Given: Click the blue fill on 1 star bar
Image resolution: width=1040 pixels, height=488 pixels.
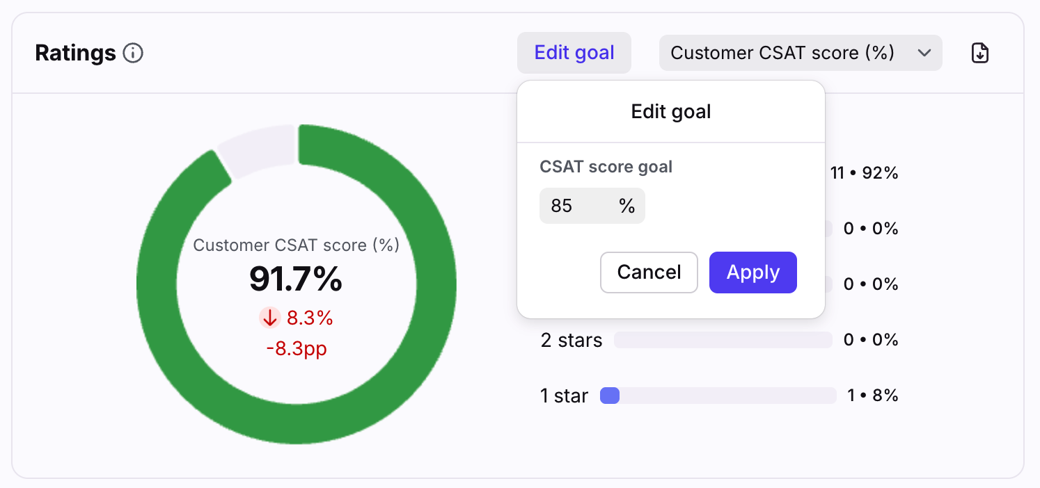Looking at the screenshot, I should point(610,396).
